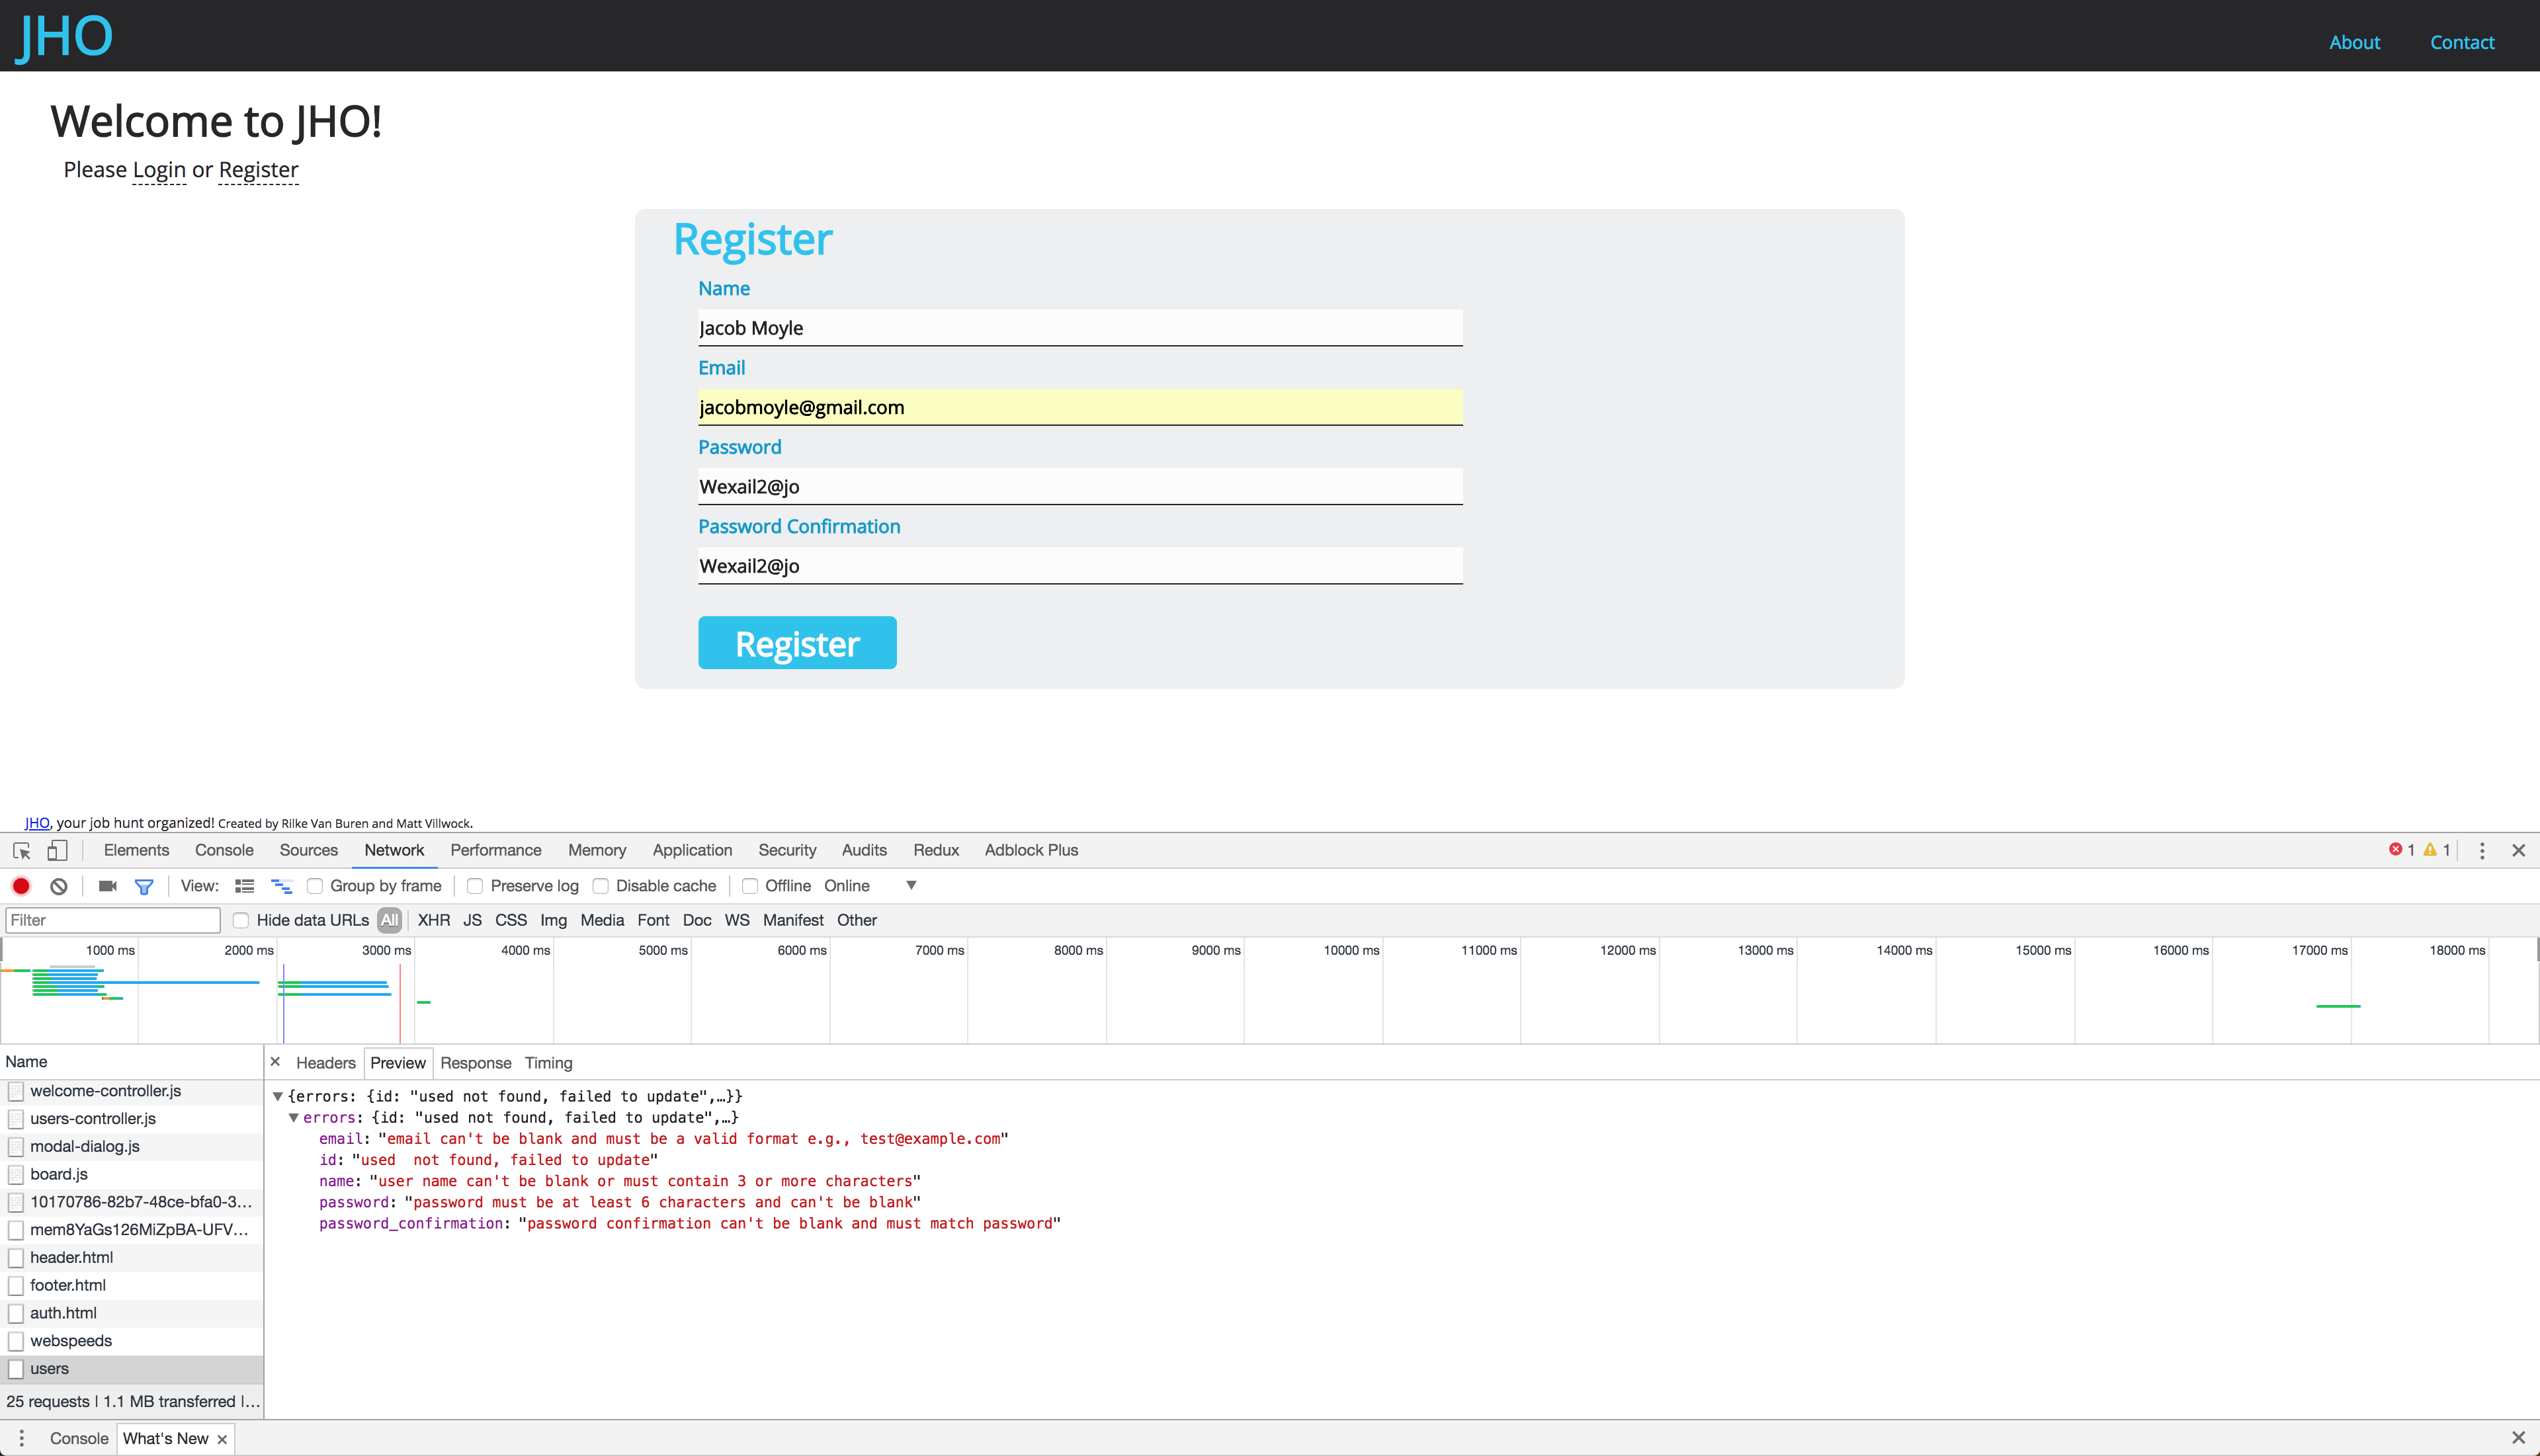Screen dimensions: 2540x1456
Task: Collapse the nested errors property
Action: coord(293,1118)
